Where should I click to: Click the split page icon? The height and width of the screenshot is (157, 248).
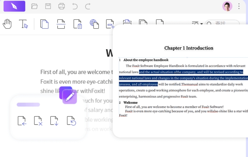click(61, 24)
